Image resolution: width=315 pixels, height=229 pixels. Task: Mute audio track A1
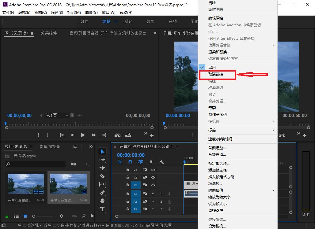click(153, 194)
